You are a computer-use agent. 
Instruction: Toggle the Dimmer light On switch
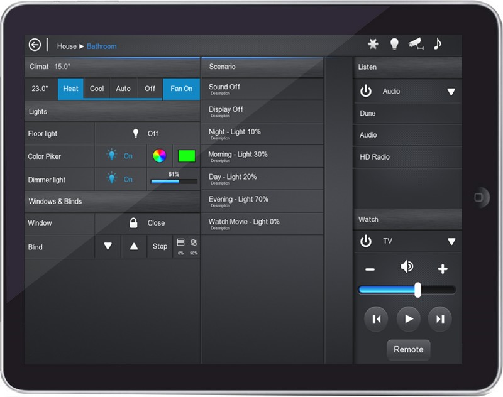(x=121, y=179)
